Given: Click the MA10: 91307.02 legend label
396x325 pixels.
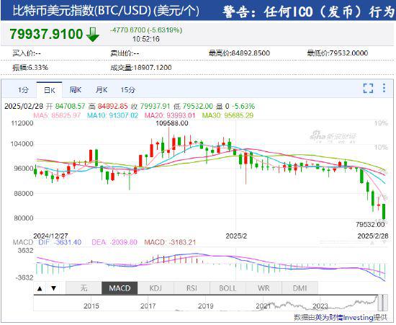Looking at the screenshot, I should (112, 115).
